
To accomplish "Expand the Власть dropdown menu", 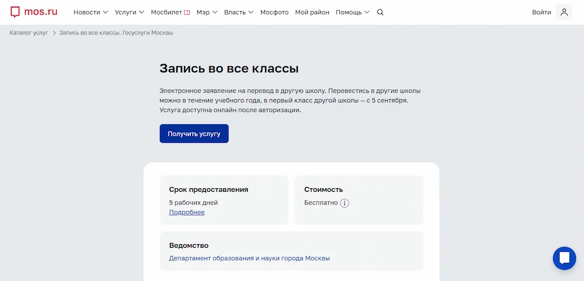I will pyautogui.click(x=239, y=12).
